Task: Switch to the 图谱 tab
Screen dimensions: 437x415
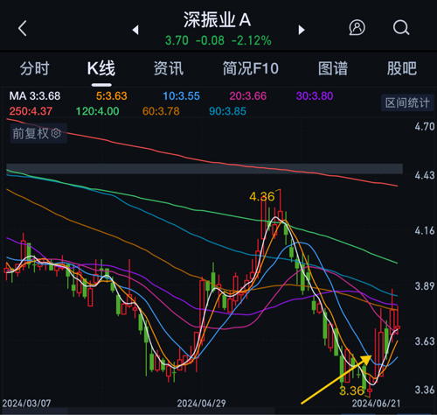Action: 333,68
